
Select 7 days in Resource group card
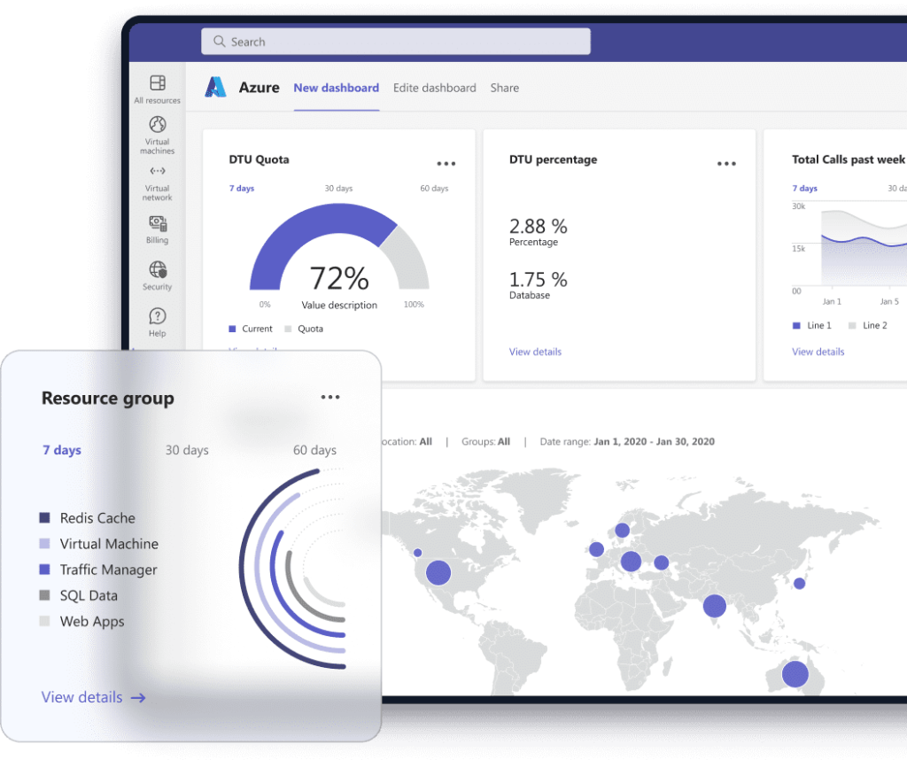tap(62, 450)
